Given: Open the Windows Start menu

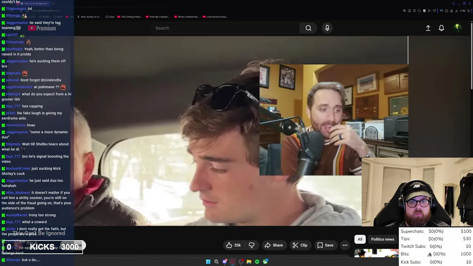Looking at the screenshot, I should pos(208,262).
